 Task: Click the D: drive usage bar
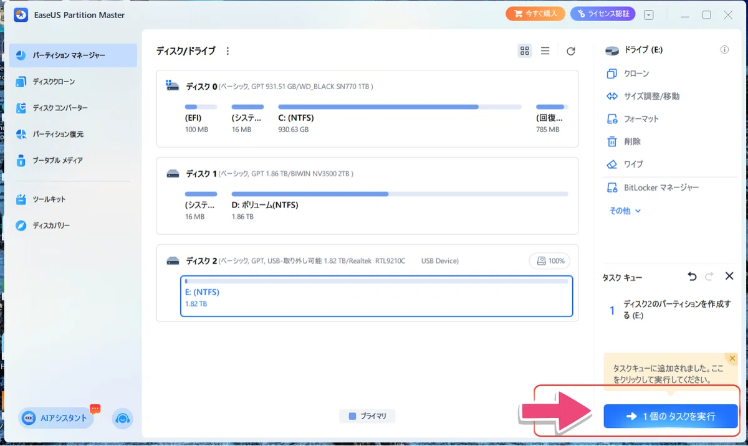coord(400,194)
